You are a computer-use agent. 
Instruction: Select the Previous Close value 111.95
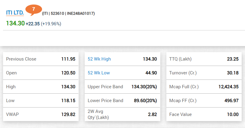68,59
